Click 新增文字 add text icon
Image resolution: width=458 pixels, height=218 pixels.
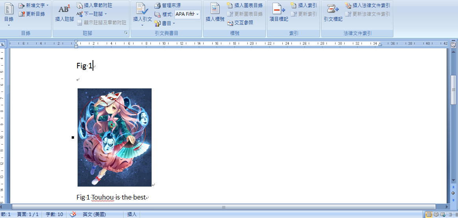22,5
